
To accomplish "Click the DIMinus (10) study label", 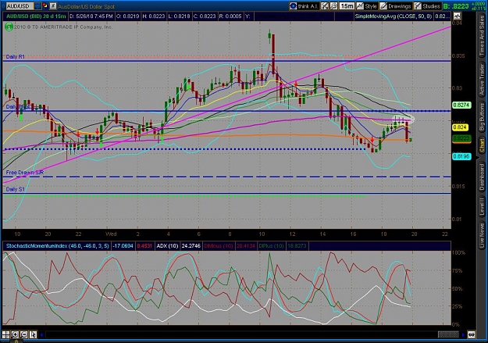I will (x=218, y=246).
